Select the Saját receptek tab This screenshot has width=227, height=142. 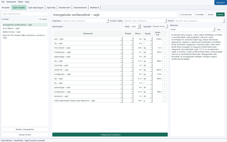(19, 8)
